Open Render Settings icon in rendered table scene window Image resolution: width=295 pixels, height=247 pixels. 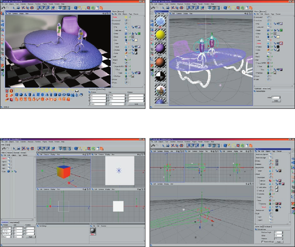[69, 8]
